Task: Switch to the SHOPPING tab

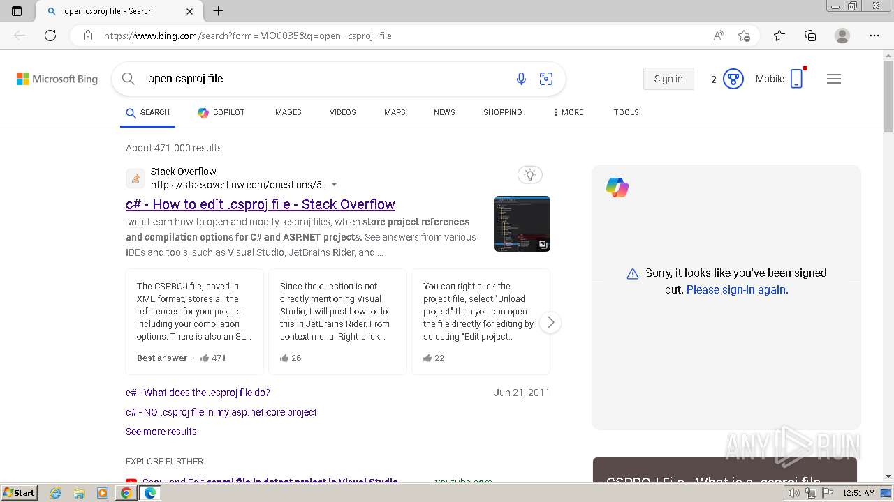Action: point(503,112)
